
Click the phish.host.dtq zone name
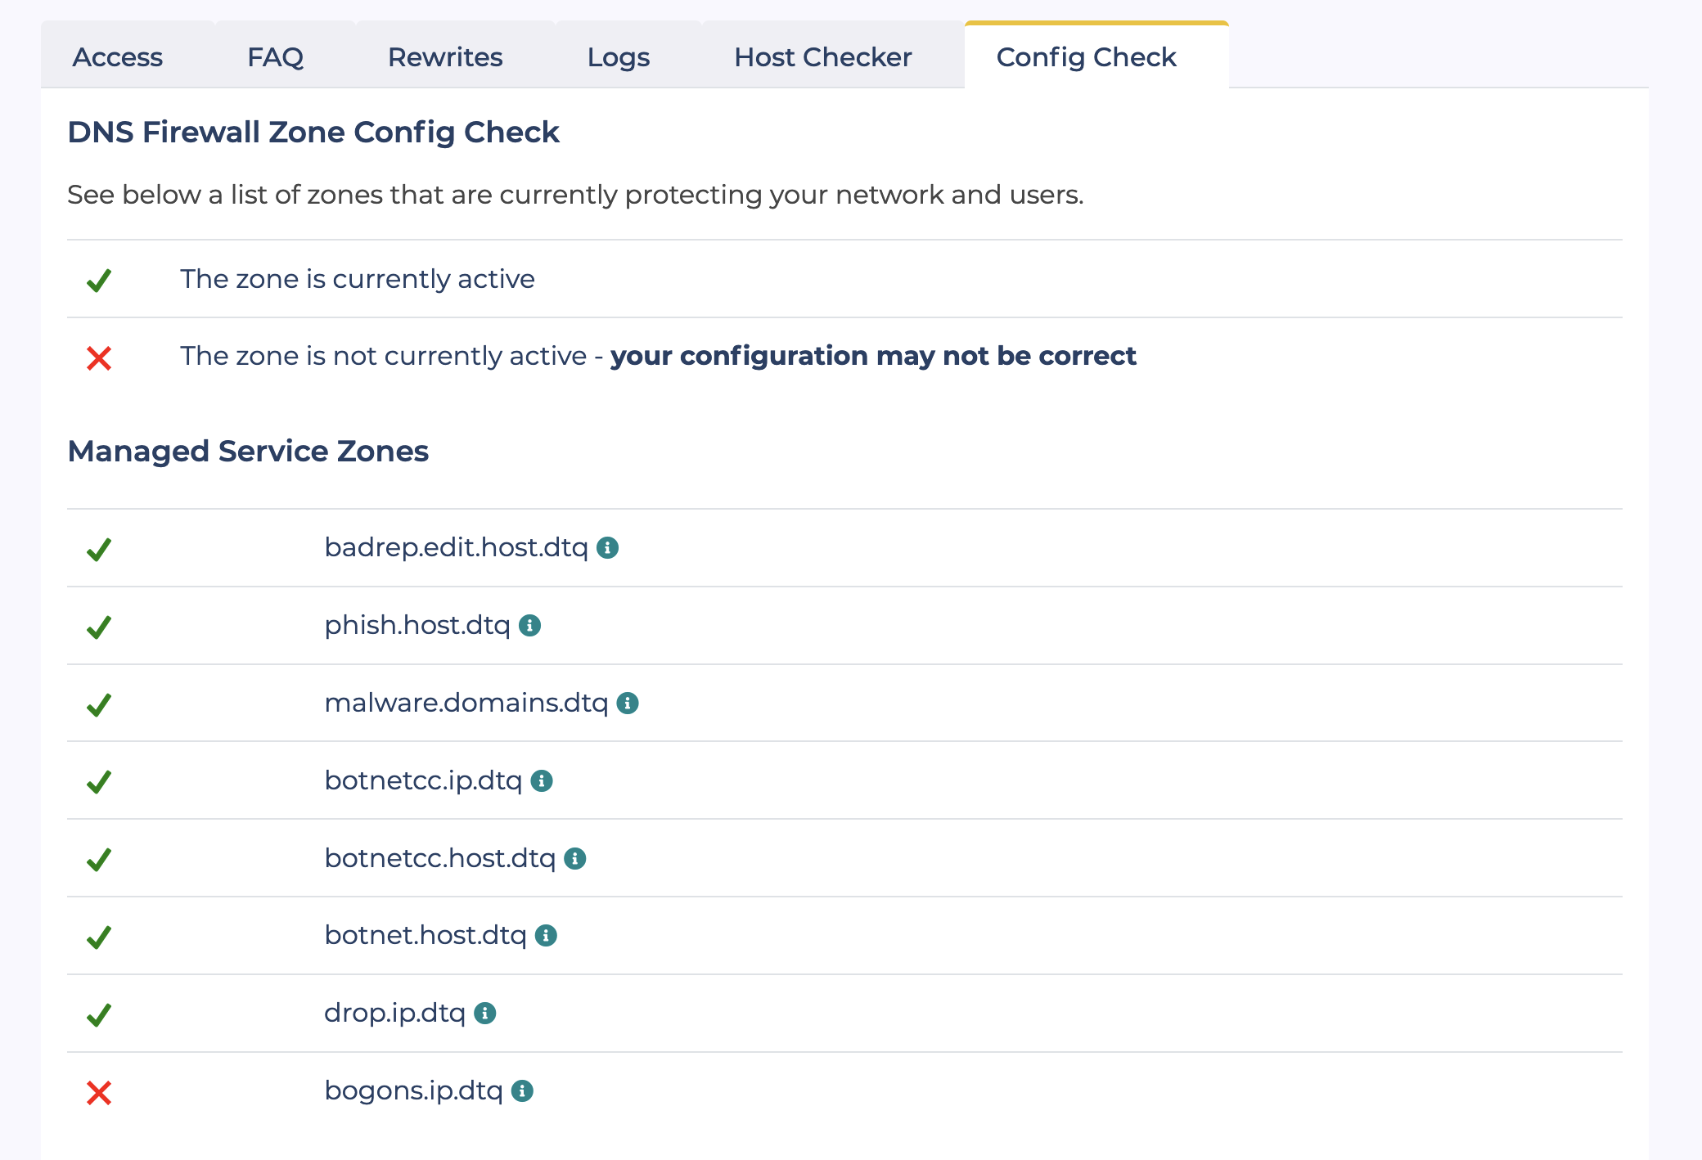point(417,625)
